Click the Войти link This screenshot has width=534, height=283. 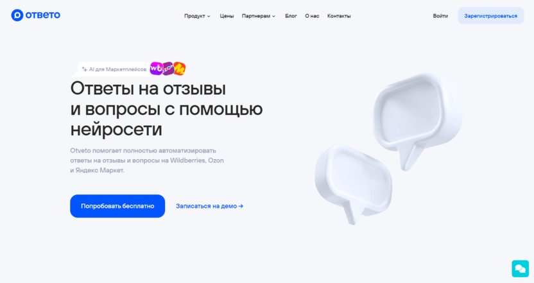tap(440, 16)
